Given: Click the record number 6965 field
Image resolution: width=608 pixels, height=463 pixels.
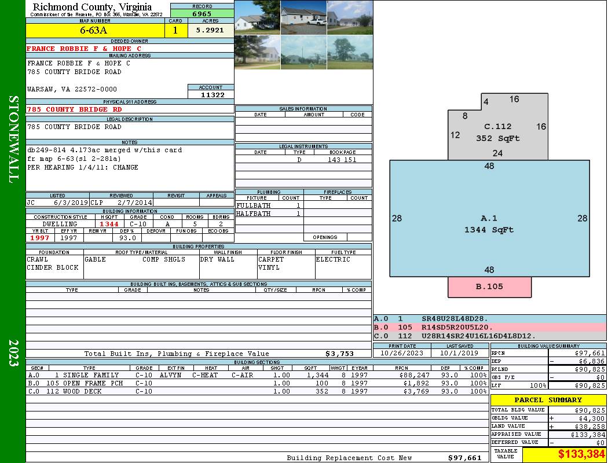Looking at the screenshot, I should pyautogui.click(x=202, y=13).
